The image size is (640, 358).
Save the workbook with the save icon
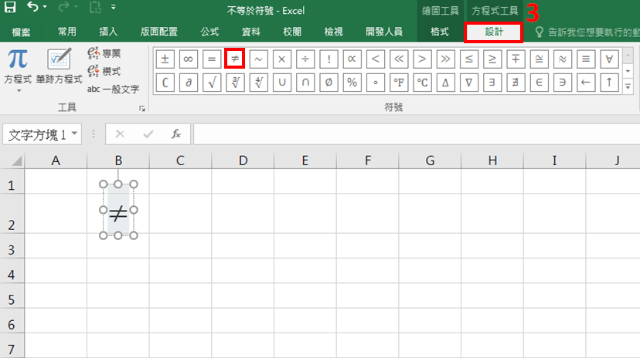(11, 9)
